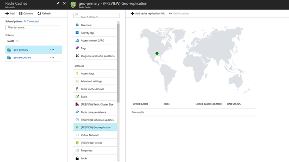Click the Redis data persistence icon
Image resolution: width=289 pixels, height=162 pixels.
pos(77,112)
